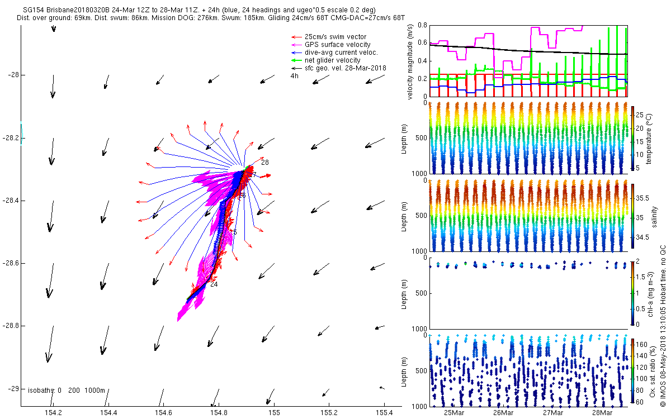Screen dimensions: 671x419
Task: Click the -28.2 latitude tick label
Action: click(10, 137)
